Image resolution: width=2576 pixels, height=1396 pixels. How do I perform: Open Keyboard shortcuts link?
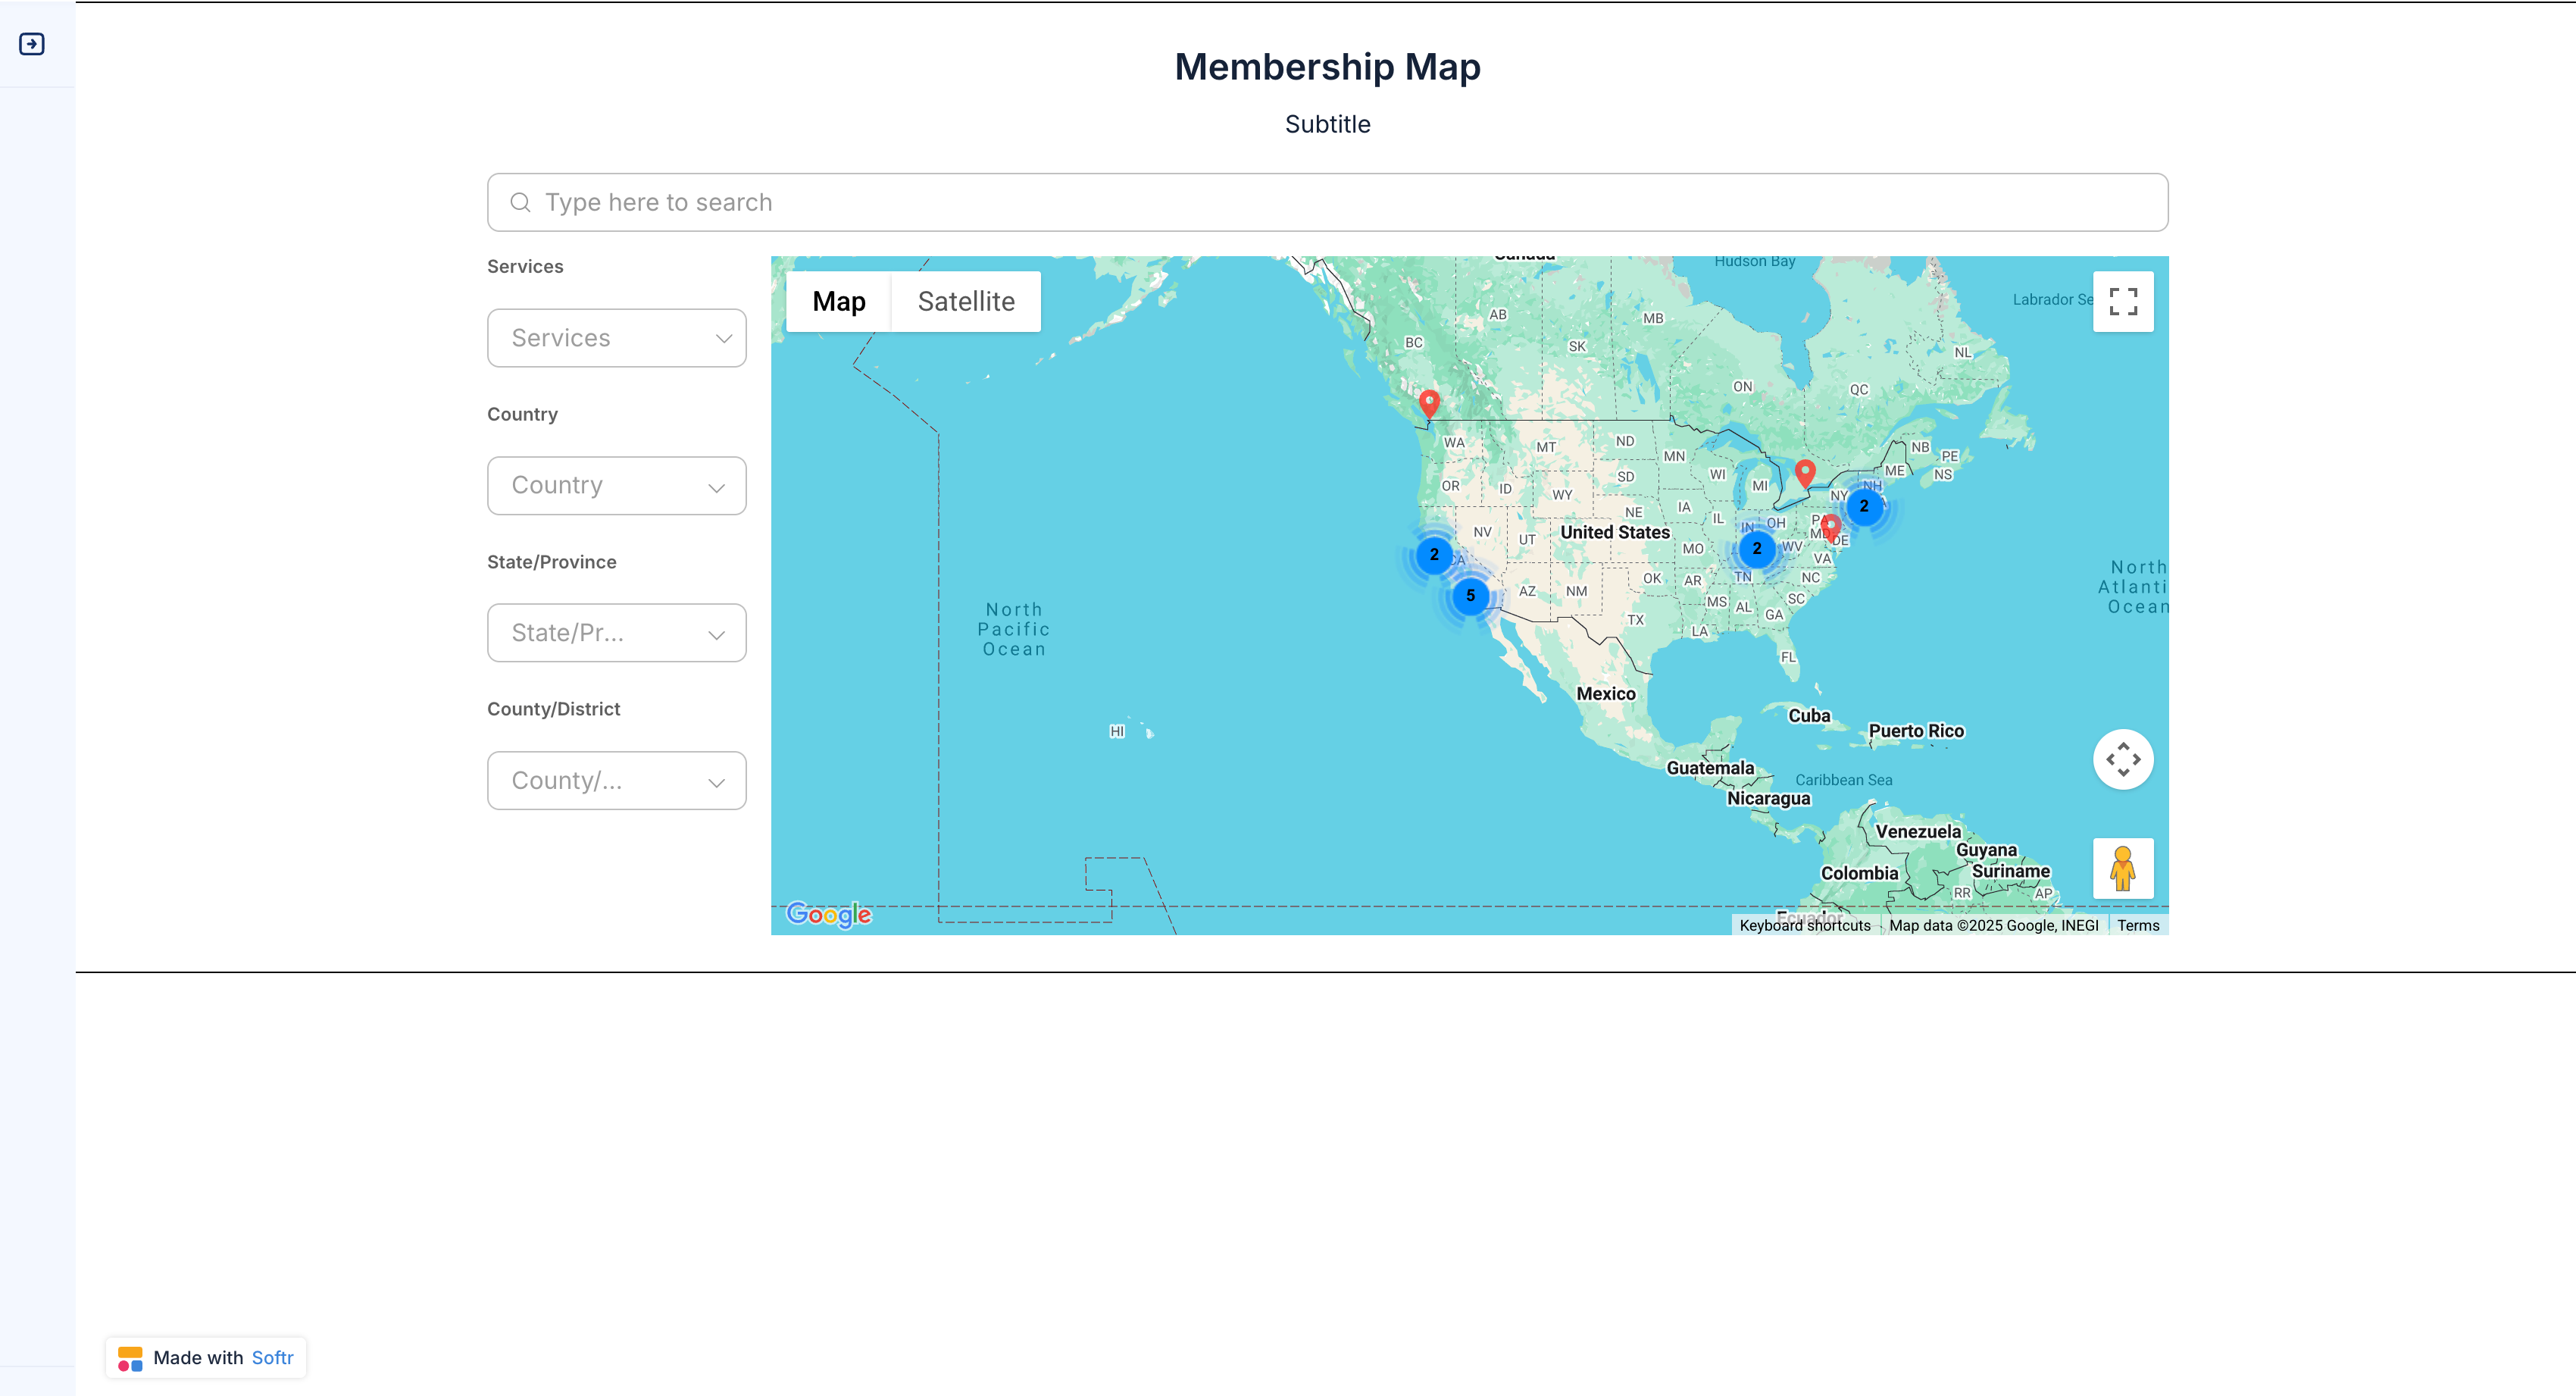tap(1804, 926)
